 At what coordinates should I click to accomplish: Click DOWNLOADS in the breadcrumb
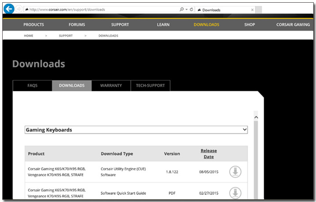click(x=108, y=36)
